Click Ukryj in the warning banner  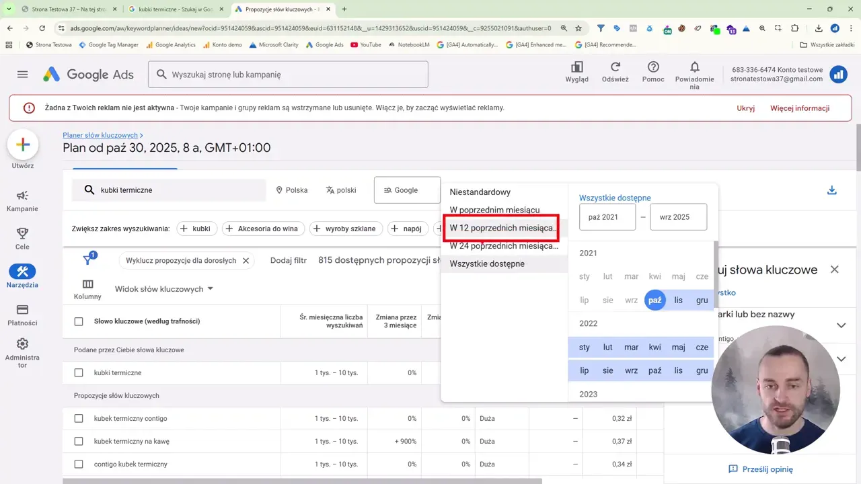coord(745,108)
